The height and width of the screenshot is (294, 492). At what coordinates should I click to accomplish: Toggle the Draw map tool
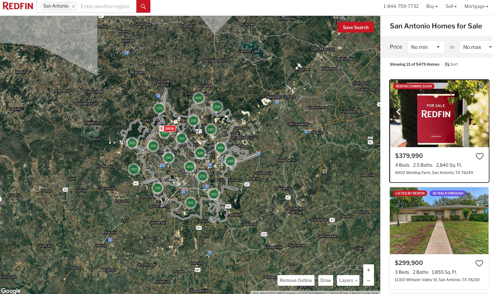pyautogui.click(x=325, y=280)
